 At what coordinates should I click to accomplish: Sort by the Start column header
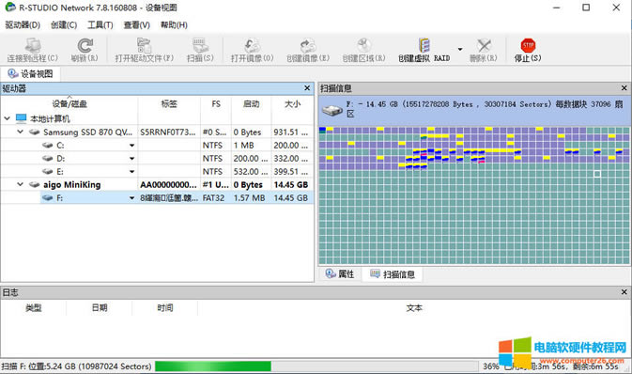click(x=251, y=104)
